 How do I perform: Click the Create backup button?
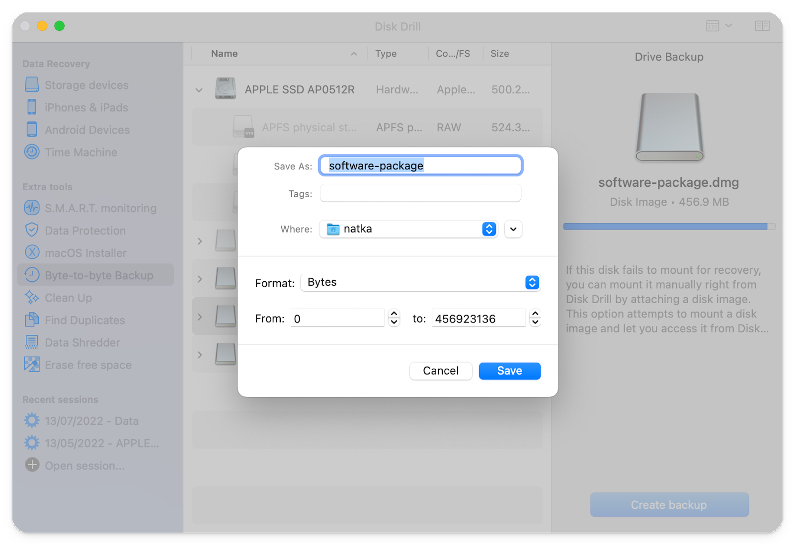pos(668,504)
